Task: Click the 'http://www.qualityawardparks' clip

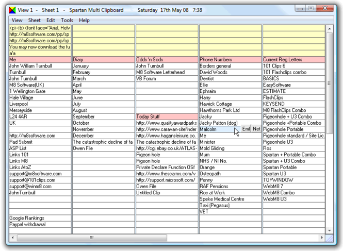Action: coord(167,123)
